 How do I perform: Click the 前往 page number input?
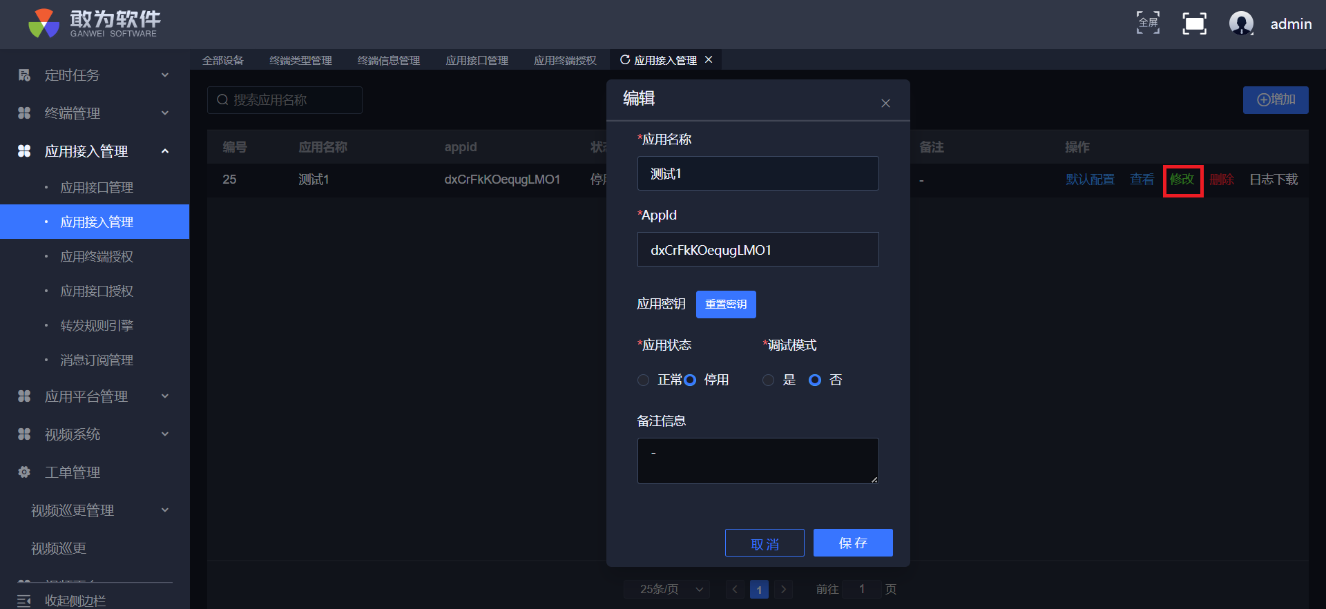pyautogui.click(x=862, y=589)
